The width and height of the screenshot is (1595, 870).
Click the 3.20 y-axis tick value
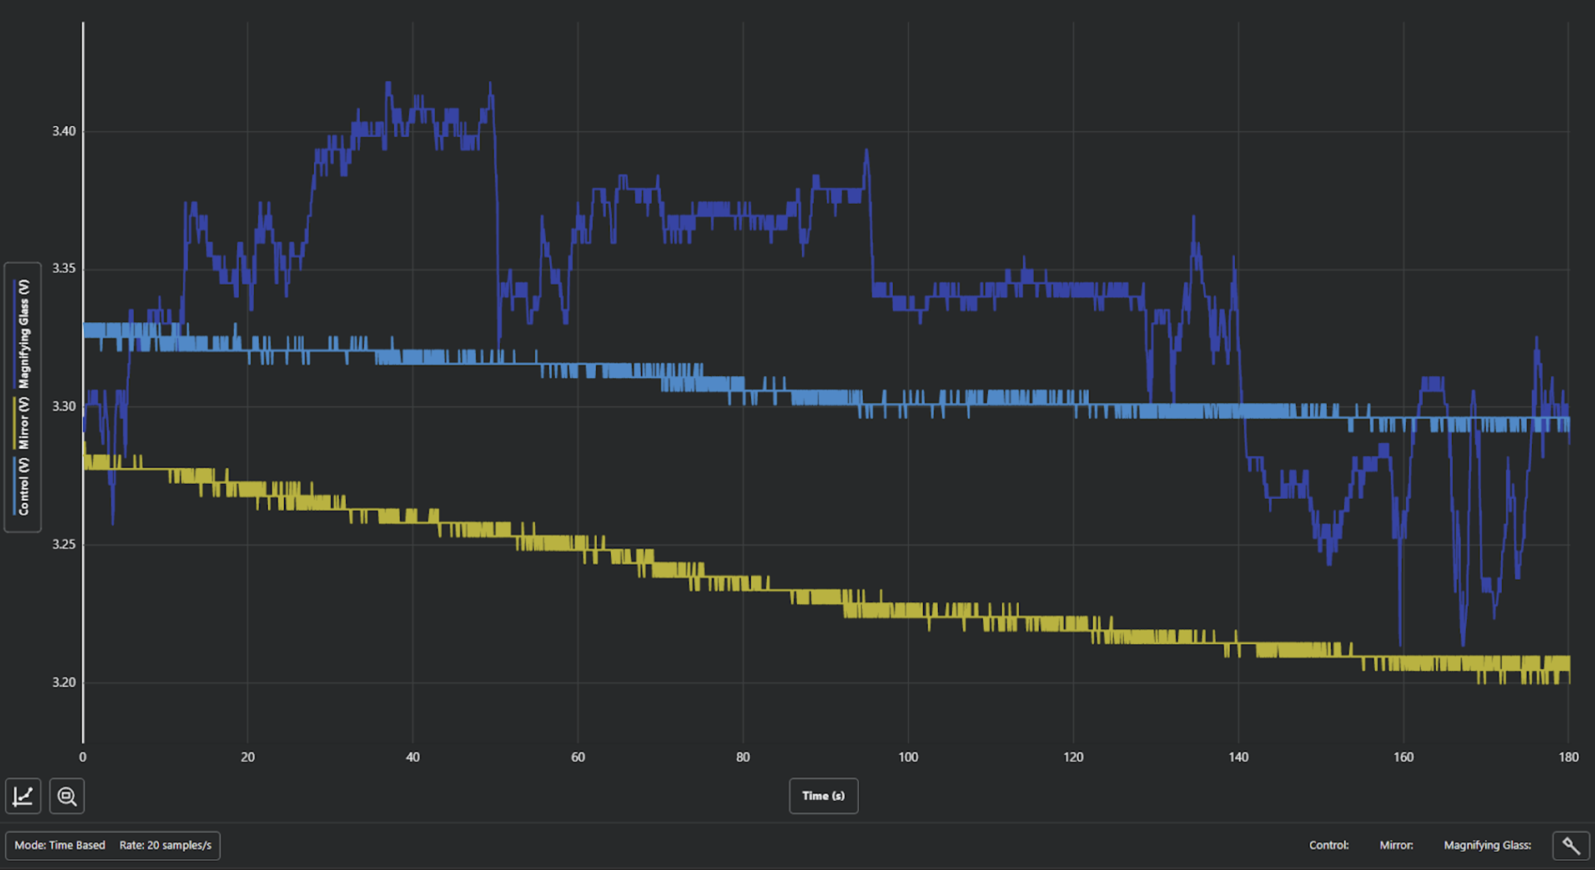pos(64,682)
